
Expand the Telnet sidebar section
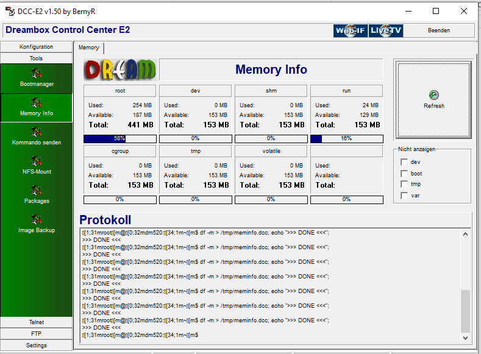pyautogui.click(x=37, y=322)
